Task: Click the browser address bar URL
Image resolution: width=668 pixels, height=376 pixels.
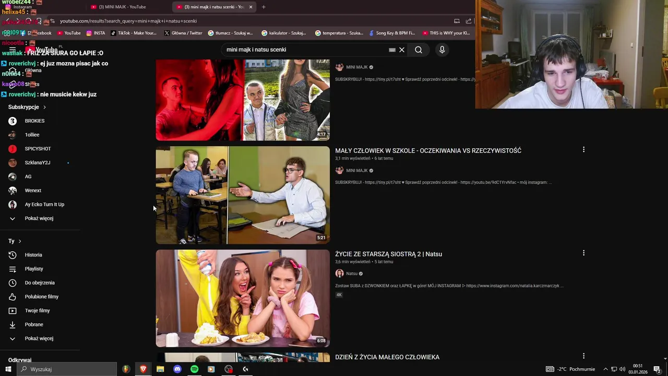Action: click(x=128, y=21)
